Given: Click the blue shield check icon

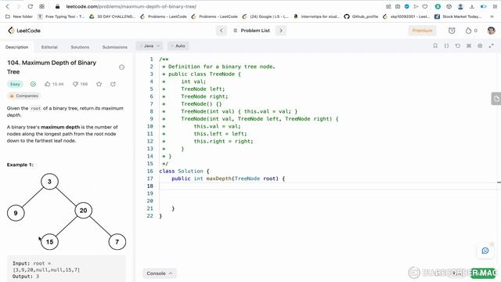Looking at the screenshot, I should coord(407,6).
